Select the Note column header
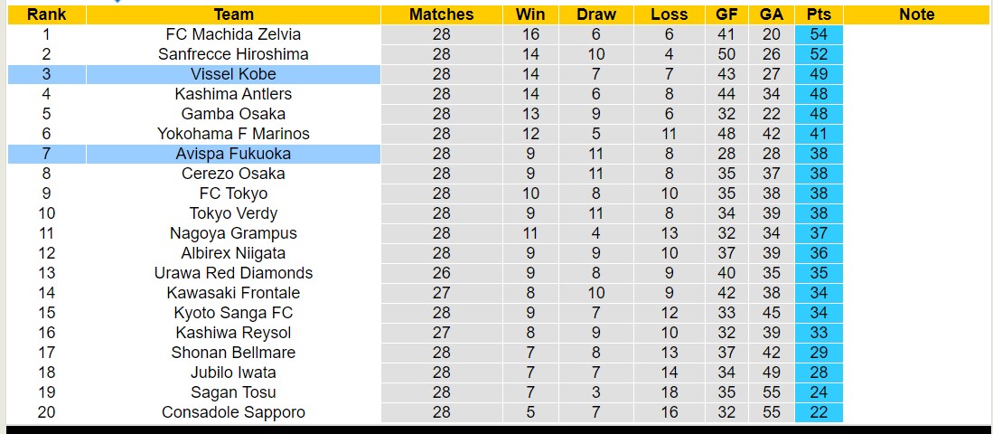The height and width of the screenshot is (434, 993). [x=917, y=14]
